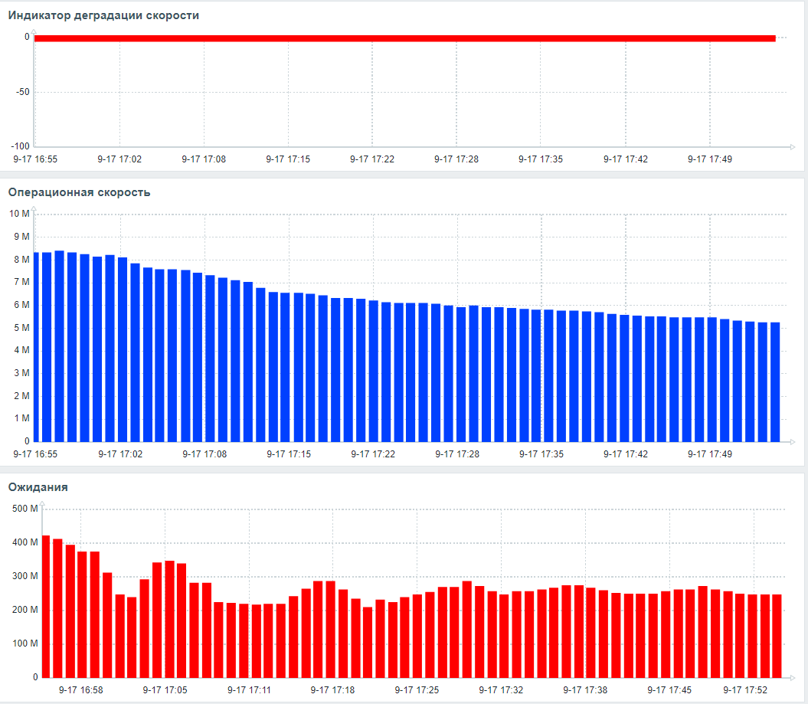The height and width of the screenshot is (704, 808).
Task: Click the '9-17 17:32' time label
Action: (502, 690)
